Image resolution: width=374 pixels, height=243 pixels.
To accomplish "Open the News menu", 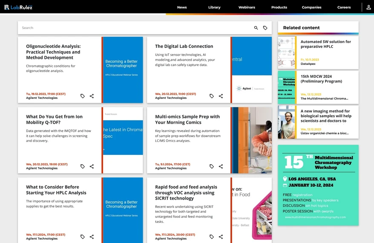I will [182, 7].
